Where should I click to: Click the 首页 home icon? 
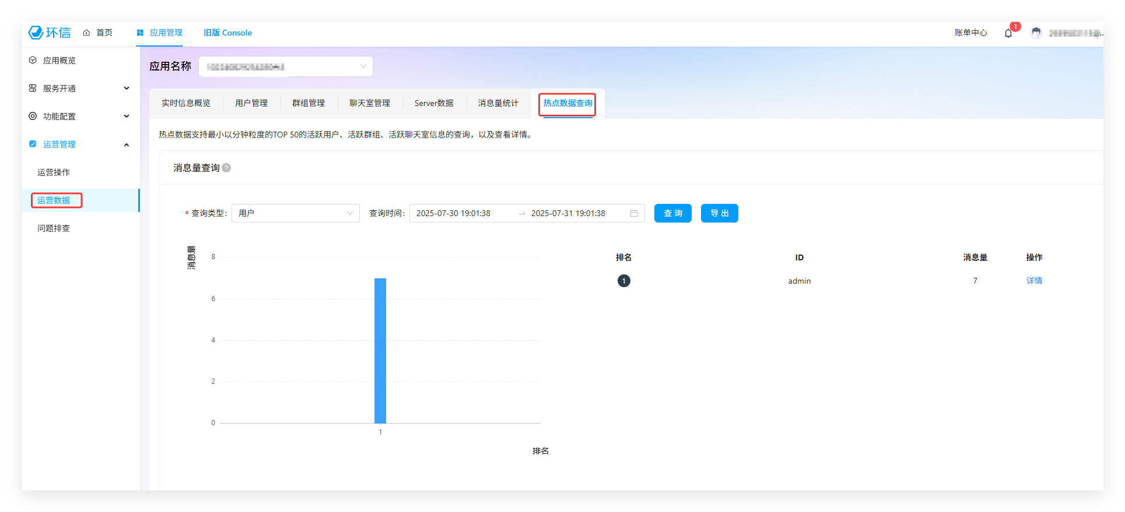pos(86,33)
